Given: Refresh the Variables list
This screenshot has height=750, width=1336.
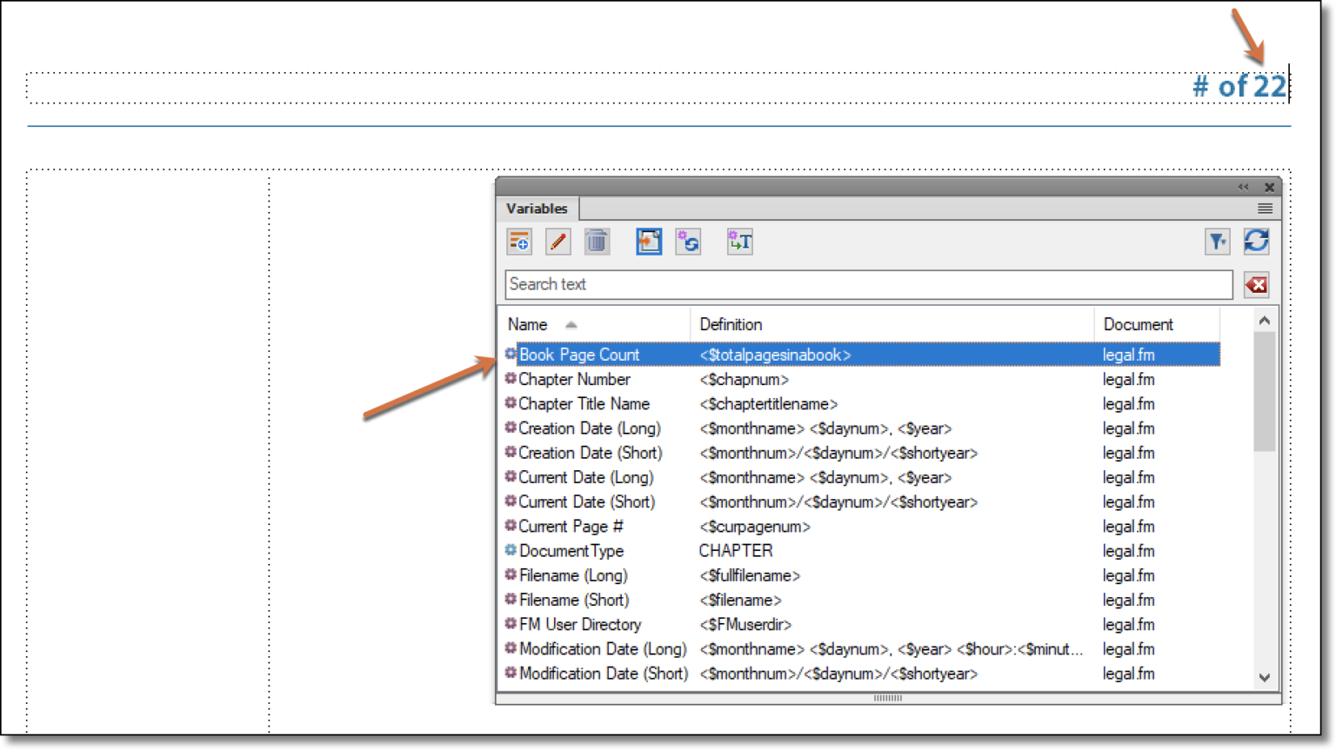Looking at the screenshot, I should click(x=1257, y=242).
